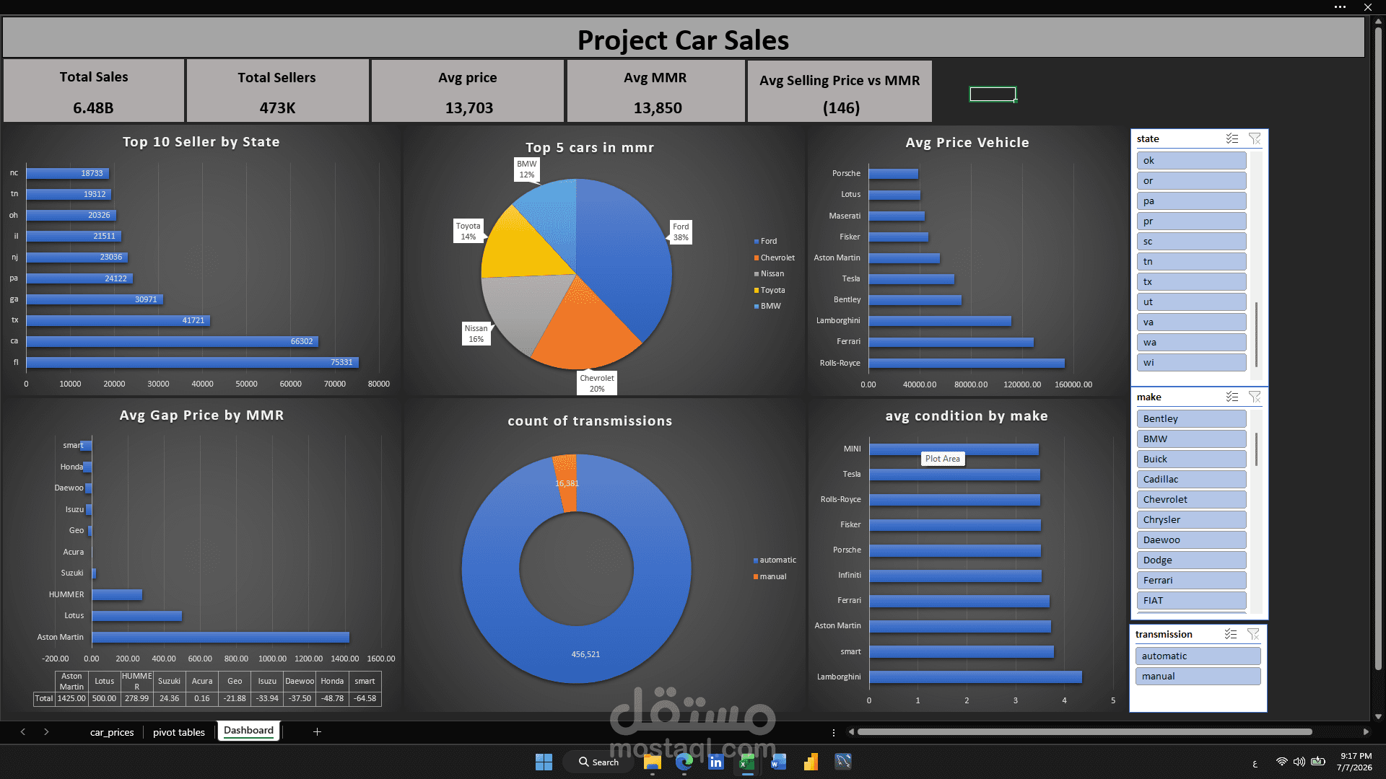
Task: Select the Dashboard sheet tab
Action: pyautogui.click(x=248, y=731)
